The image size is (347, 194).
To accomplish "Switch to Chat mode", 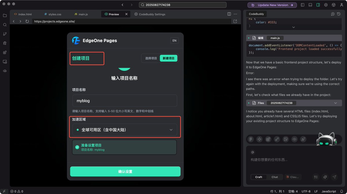I will tap(275, 177).
